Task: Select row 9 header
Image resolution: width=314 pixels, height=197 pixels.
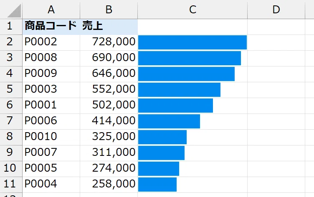Action: pyautogui.click(x=11, y=153)
